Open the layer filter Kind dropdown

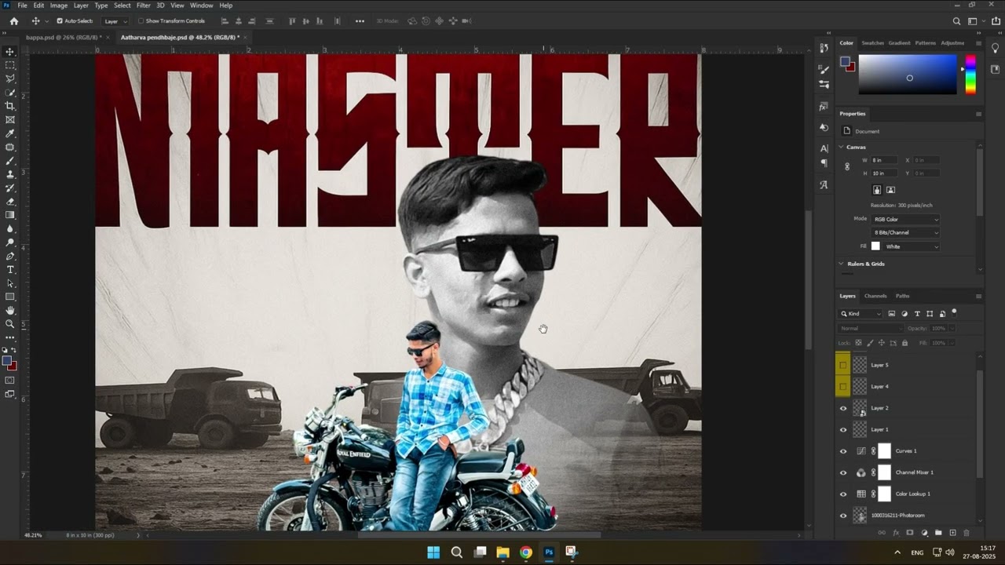point(861,314)
